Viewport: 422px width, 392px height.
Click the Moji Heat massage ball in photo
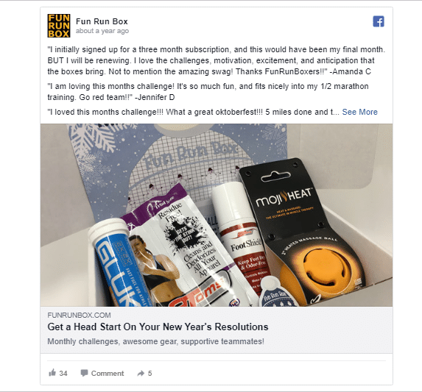[303, 234]
